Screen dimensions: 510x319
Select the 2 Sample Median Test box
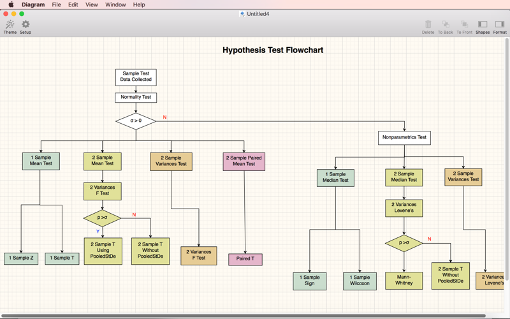(404, 177)
